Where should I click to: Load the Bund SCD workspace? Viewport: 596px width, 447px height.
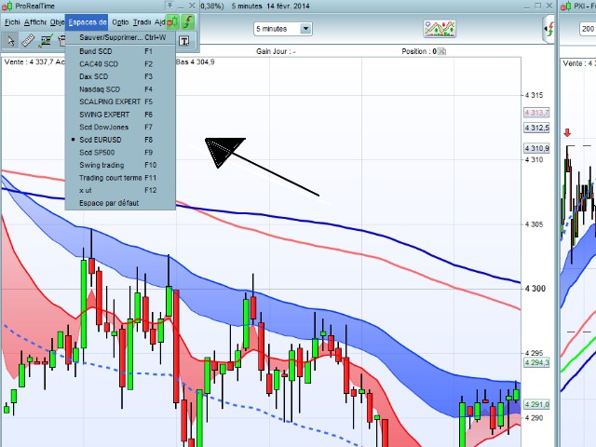(x=120, y=51)
